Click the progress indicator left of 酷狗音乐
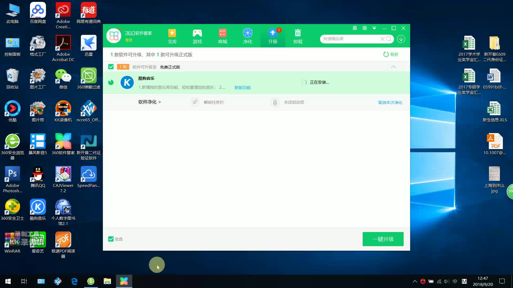Image resolution: width=513 pixels, height=288 pixels. (x=111, y=82)
